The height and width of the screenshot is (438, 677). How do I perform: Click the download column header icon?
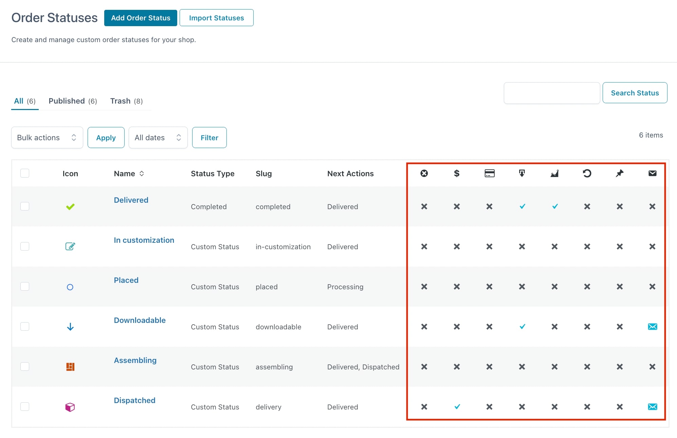522,174
